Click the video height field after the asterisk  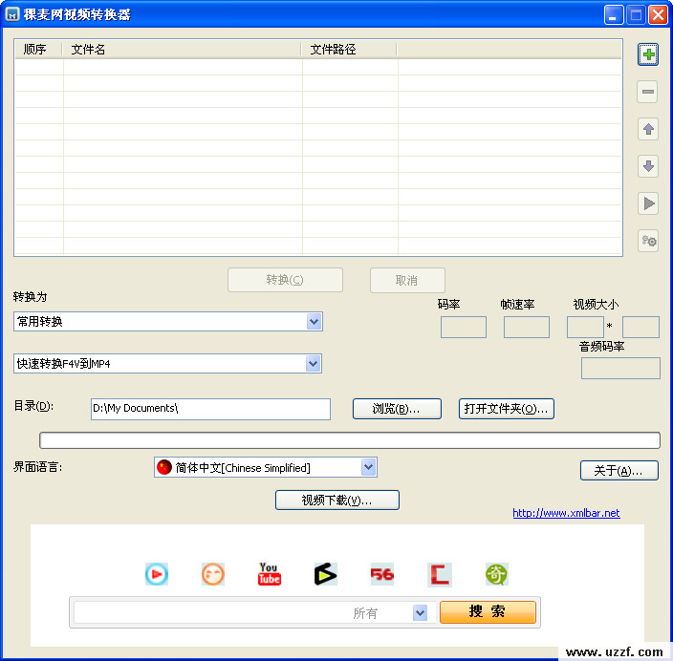(640, 328)
